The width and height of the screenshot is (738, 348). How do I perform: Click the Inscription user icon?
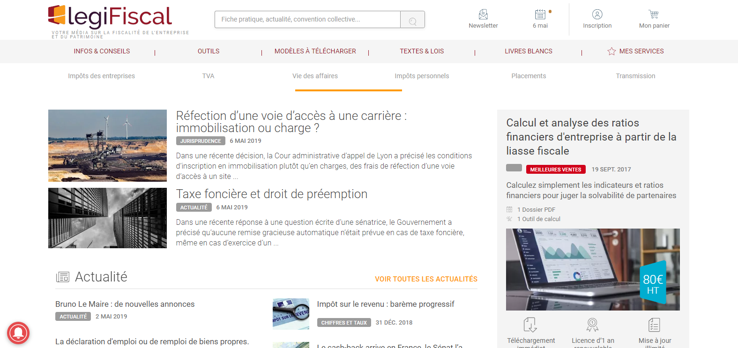click(597, 14)
